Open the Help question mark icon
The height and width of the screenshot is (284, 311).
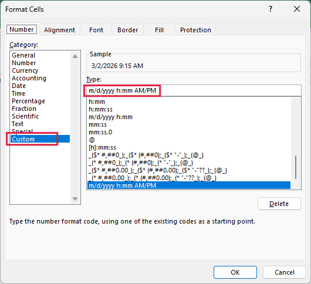click(271, 9)
